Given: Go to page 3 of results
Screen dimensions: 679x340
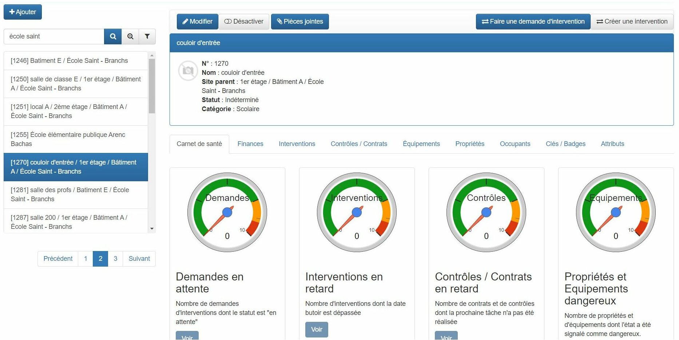Looking at the screenshot, I should tap(115, 259).
